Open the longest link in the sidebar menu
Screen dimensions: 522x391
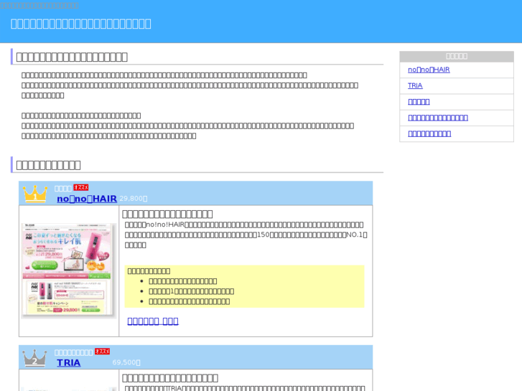pyautogui.click(x=438, y=118)
